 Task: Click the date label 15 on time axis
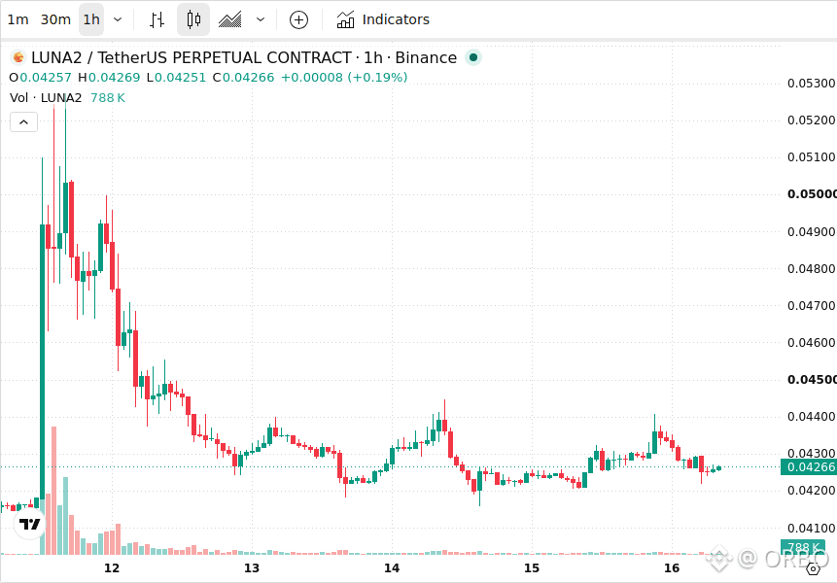[x=532, y=568]
